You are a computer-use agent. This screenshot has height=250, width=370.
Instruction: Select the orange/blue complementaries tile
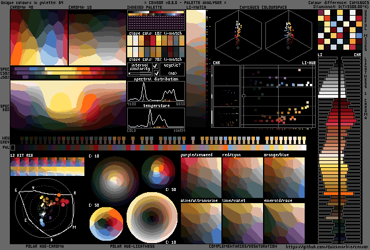284,178
